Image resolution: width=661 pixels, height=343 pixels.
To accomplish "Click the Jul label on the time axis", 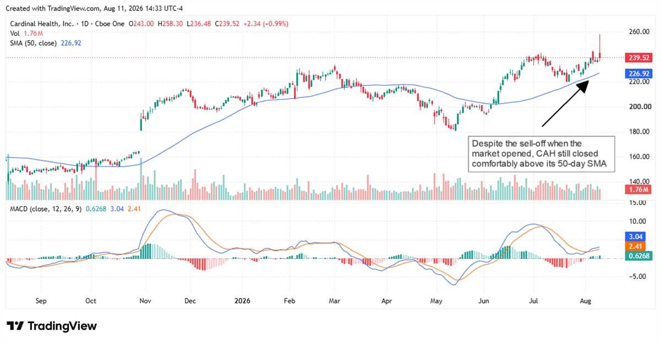I will point(534,301).
